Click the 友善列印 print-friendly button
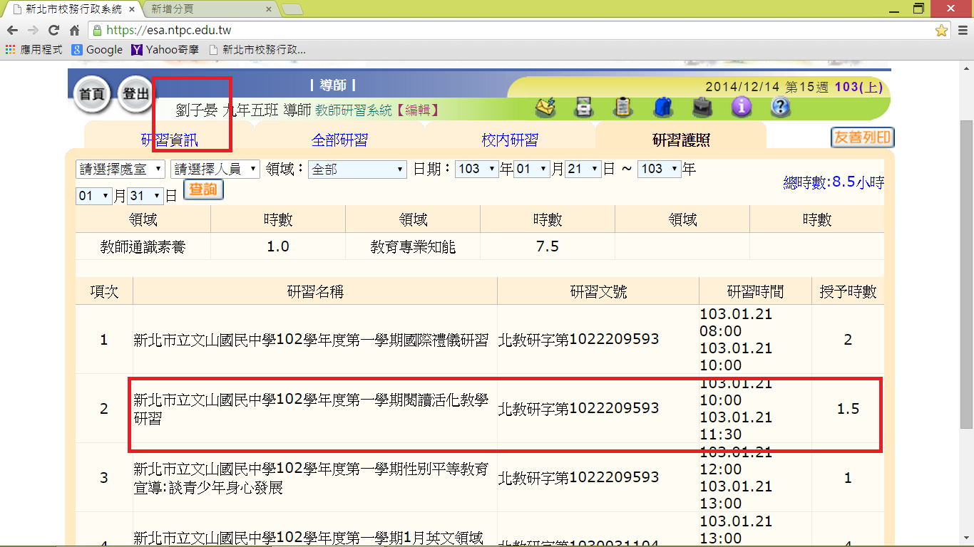974x547 pixels. [x=862, y=137]
